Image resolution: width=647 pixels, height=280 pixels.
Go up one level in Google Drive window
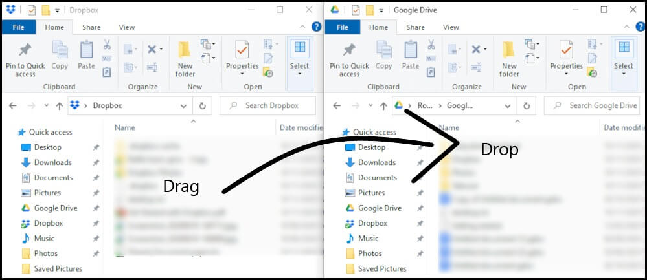(x=383, y=106)
